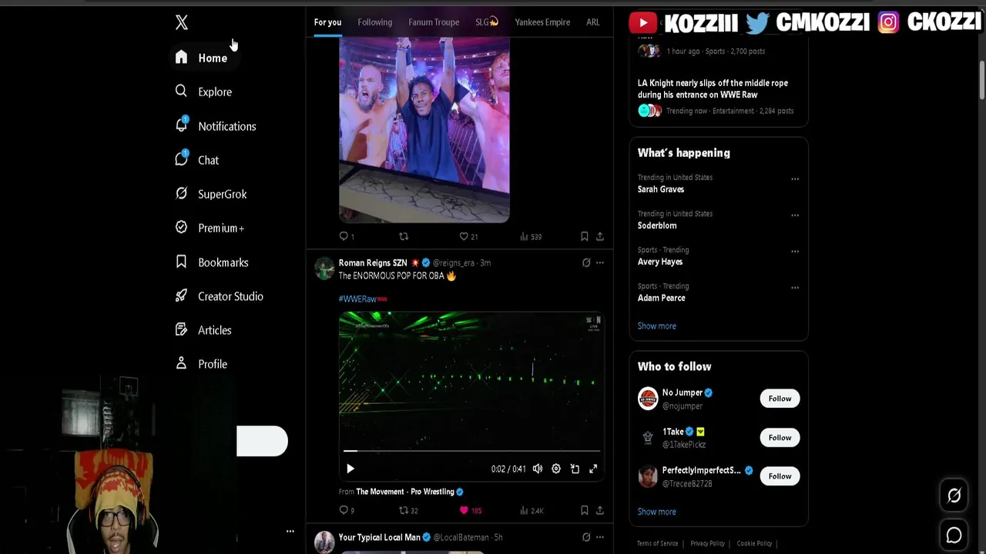This screenshot has width=986, height=554.
Task: Repost the top wrestling photo post
Action: point(404,236)
